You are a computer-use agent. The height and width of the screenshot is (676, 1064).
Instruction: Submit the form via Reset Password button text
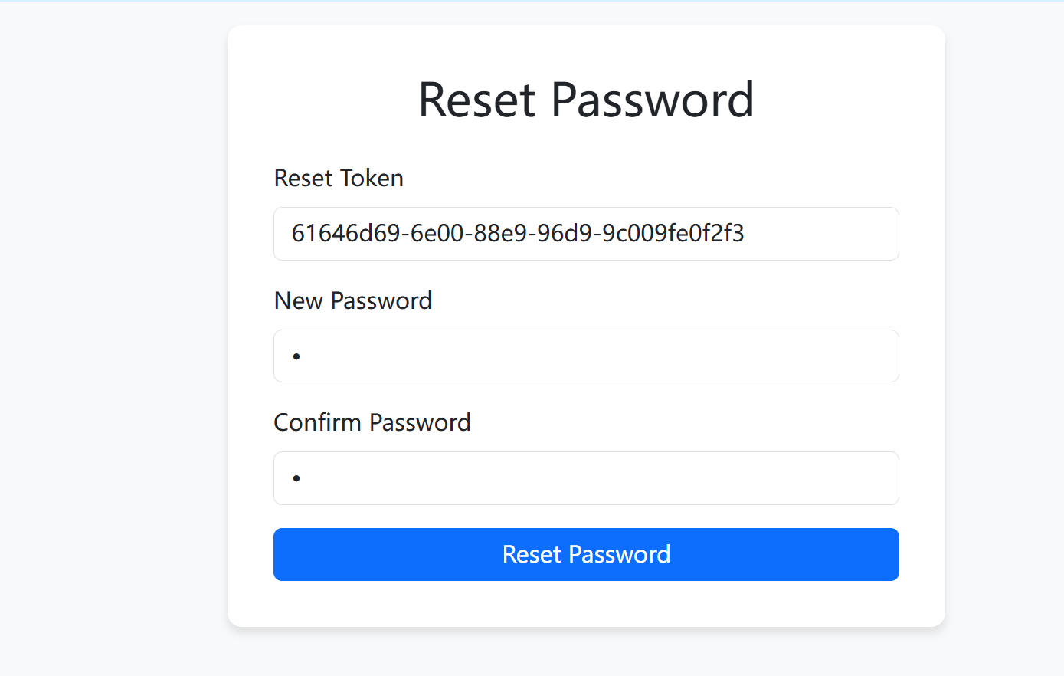coord(586,554)
